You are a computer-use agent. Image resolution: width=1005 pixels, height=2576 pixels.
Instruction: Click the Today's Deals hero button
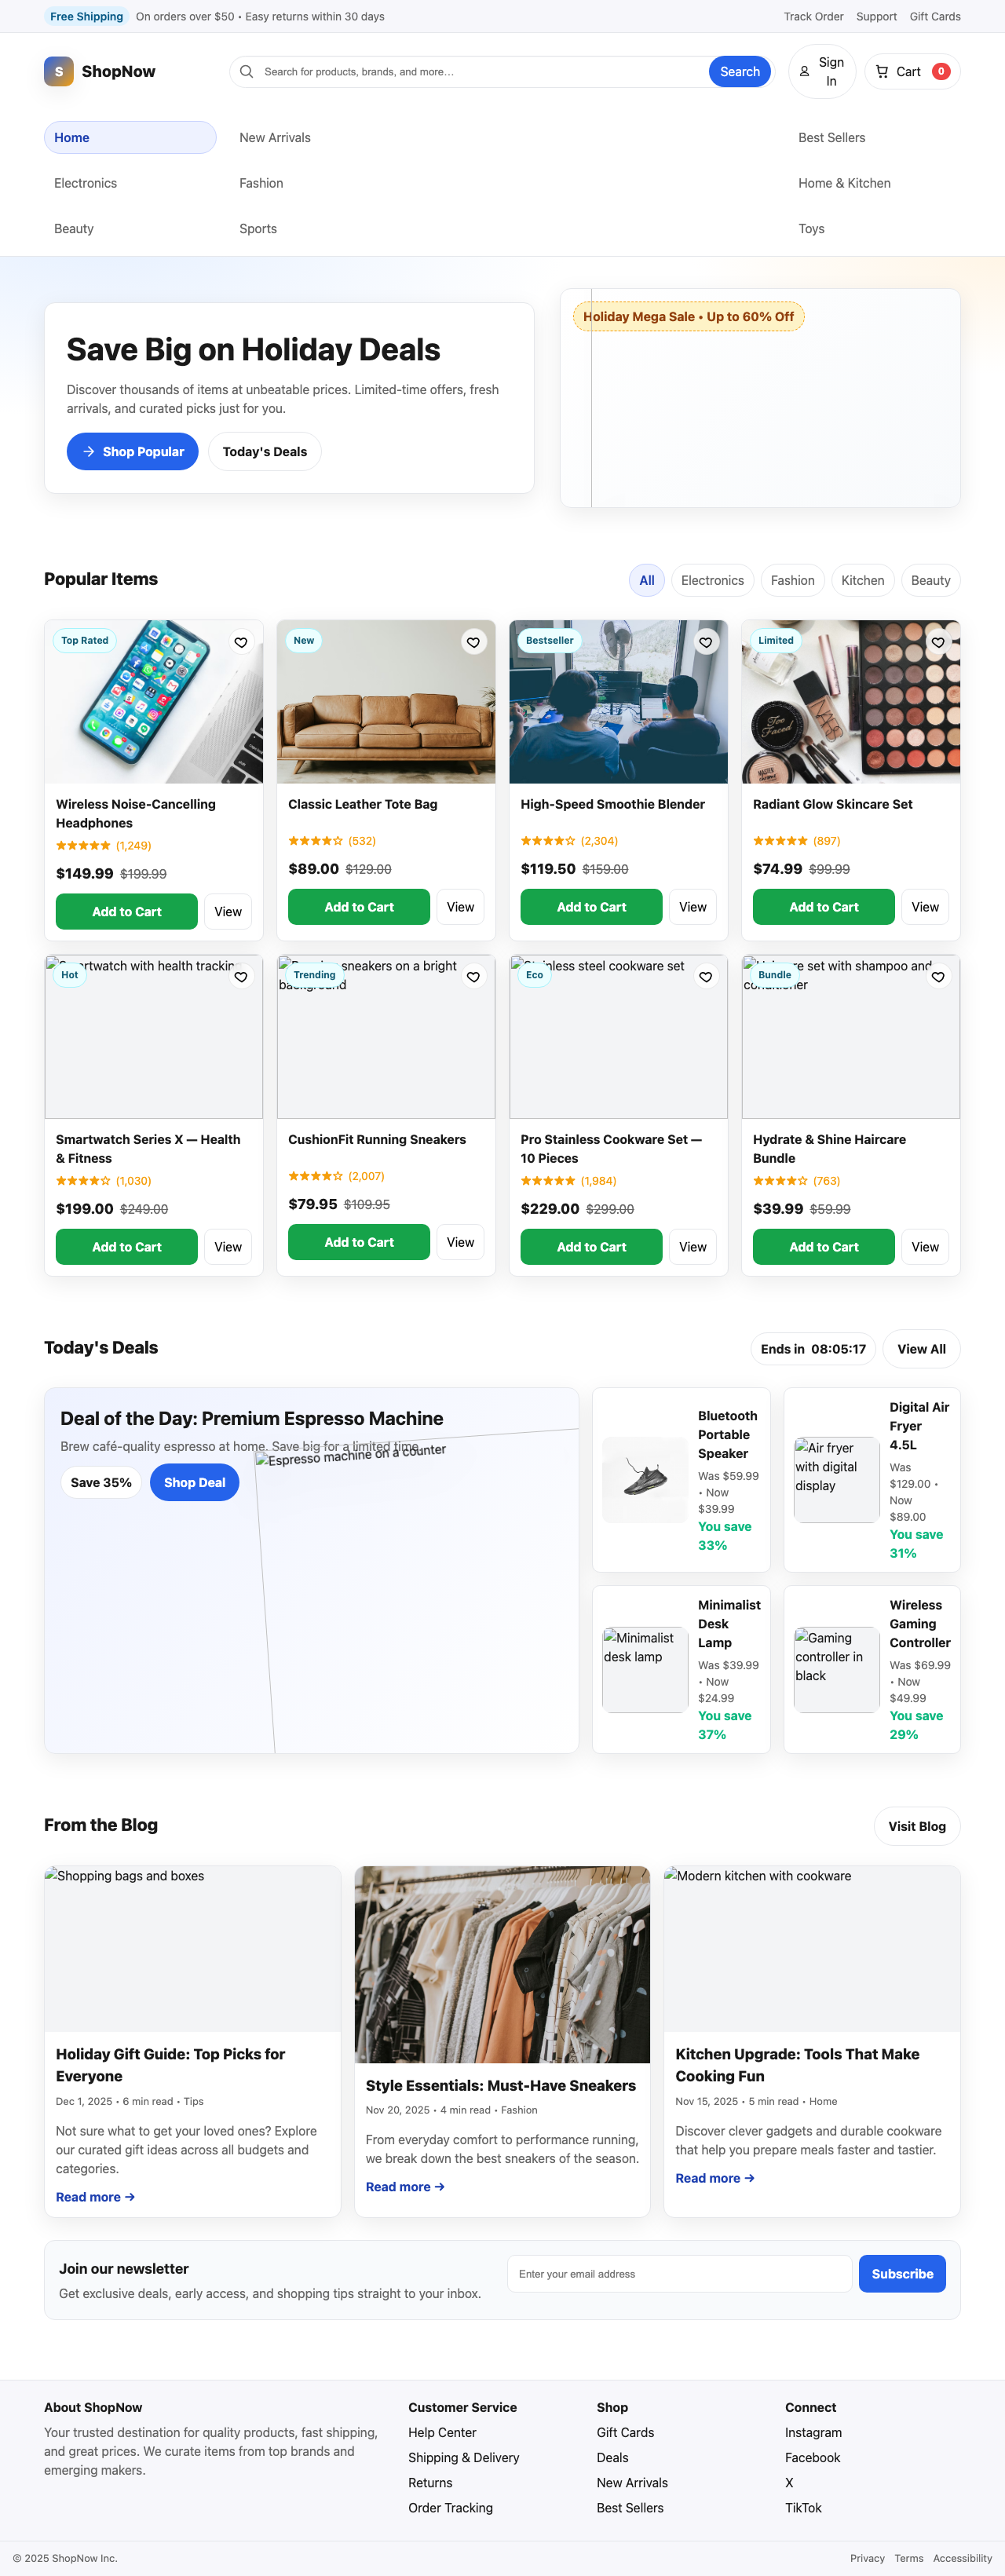pyautogui.click(x=265, y=452)
